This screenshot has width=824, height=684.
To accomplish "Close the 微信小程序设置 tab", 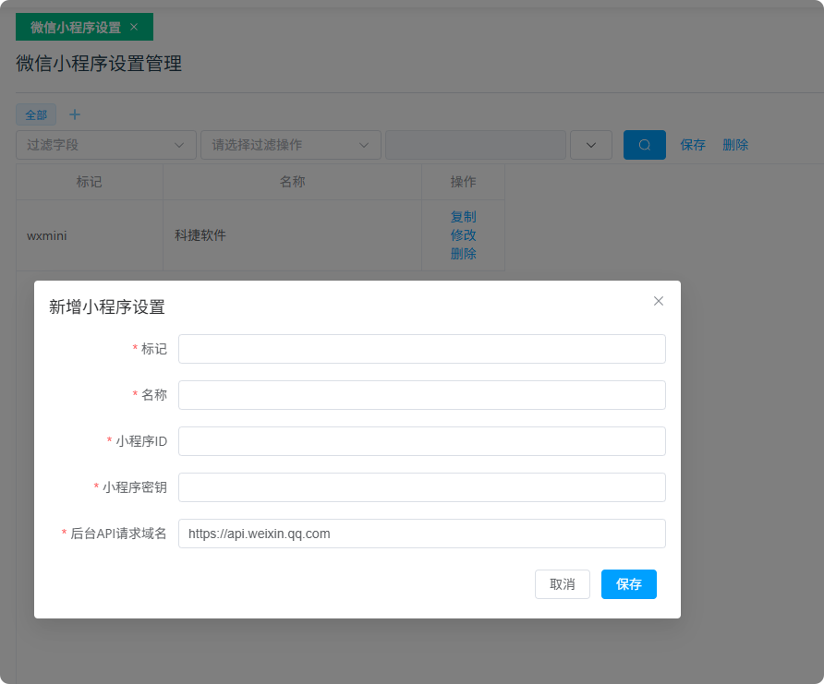I will [134, 27].
